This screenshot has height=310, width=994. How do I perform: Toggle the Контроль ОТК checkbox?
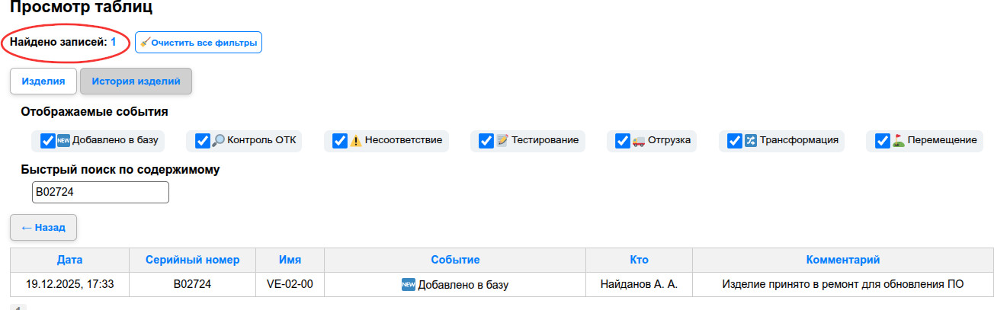point(202,141)
